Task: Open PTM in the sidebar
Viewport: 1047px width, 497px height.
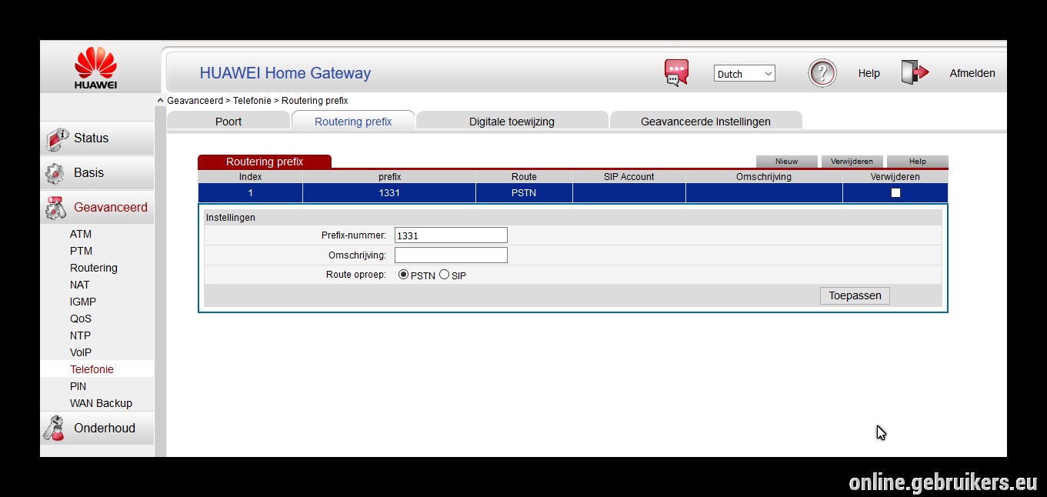Action: coord(81,251)
